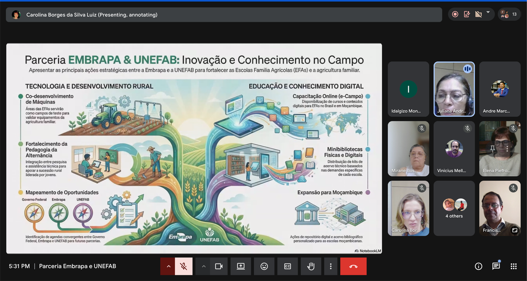Toggle the camera off
Image resolution: width=527 pixels, height=281 pixels.
coord(219,266)
